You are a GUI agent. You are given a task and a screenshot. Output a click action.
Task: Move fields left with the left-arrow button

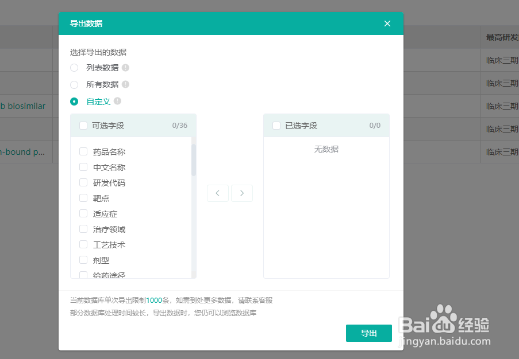coord(218,193)
